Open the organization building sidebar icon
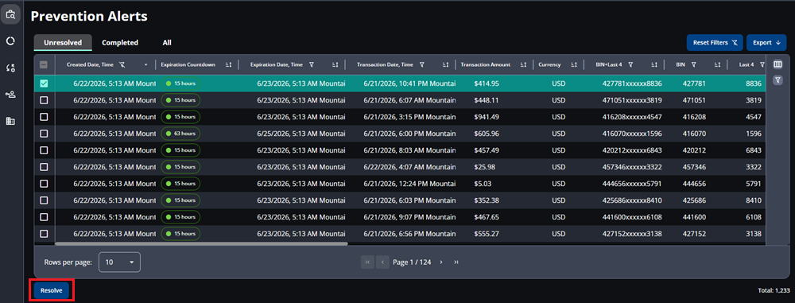 (10, 122)
